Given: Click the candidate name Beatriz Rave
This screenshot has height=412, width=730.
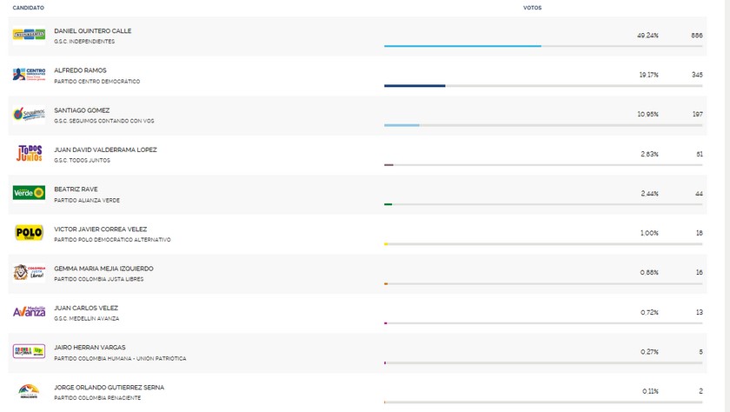Looking at the screenshot, I should (75, 189).
